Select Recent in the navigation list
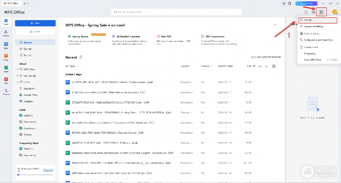This screenshot has width=341, height=183. pos(35,42)
